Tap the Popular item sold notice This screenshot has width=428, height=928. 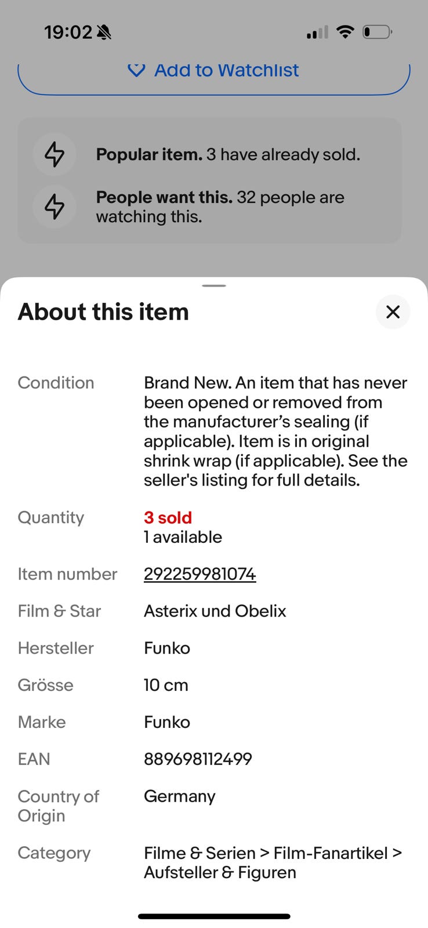[228, 154]
